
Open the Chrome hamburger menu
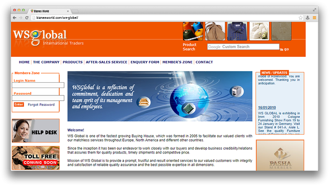(x=315, y=18)
